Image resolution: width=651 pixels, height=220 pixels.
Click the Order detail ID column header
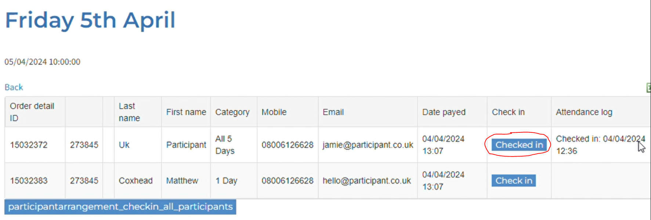tap(32, 112)
